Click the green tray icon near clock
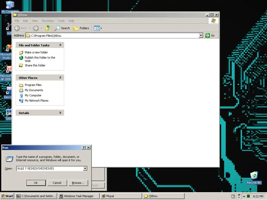This screenshot has width=267, height=200. pos(248,196)
